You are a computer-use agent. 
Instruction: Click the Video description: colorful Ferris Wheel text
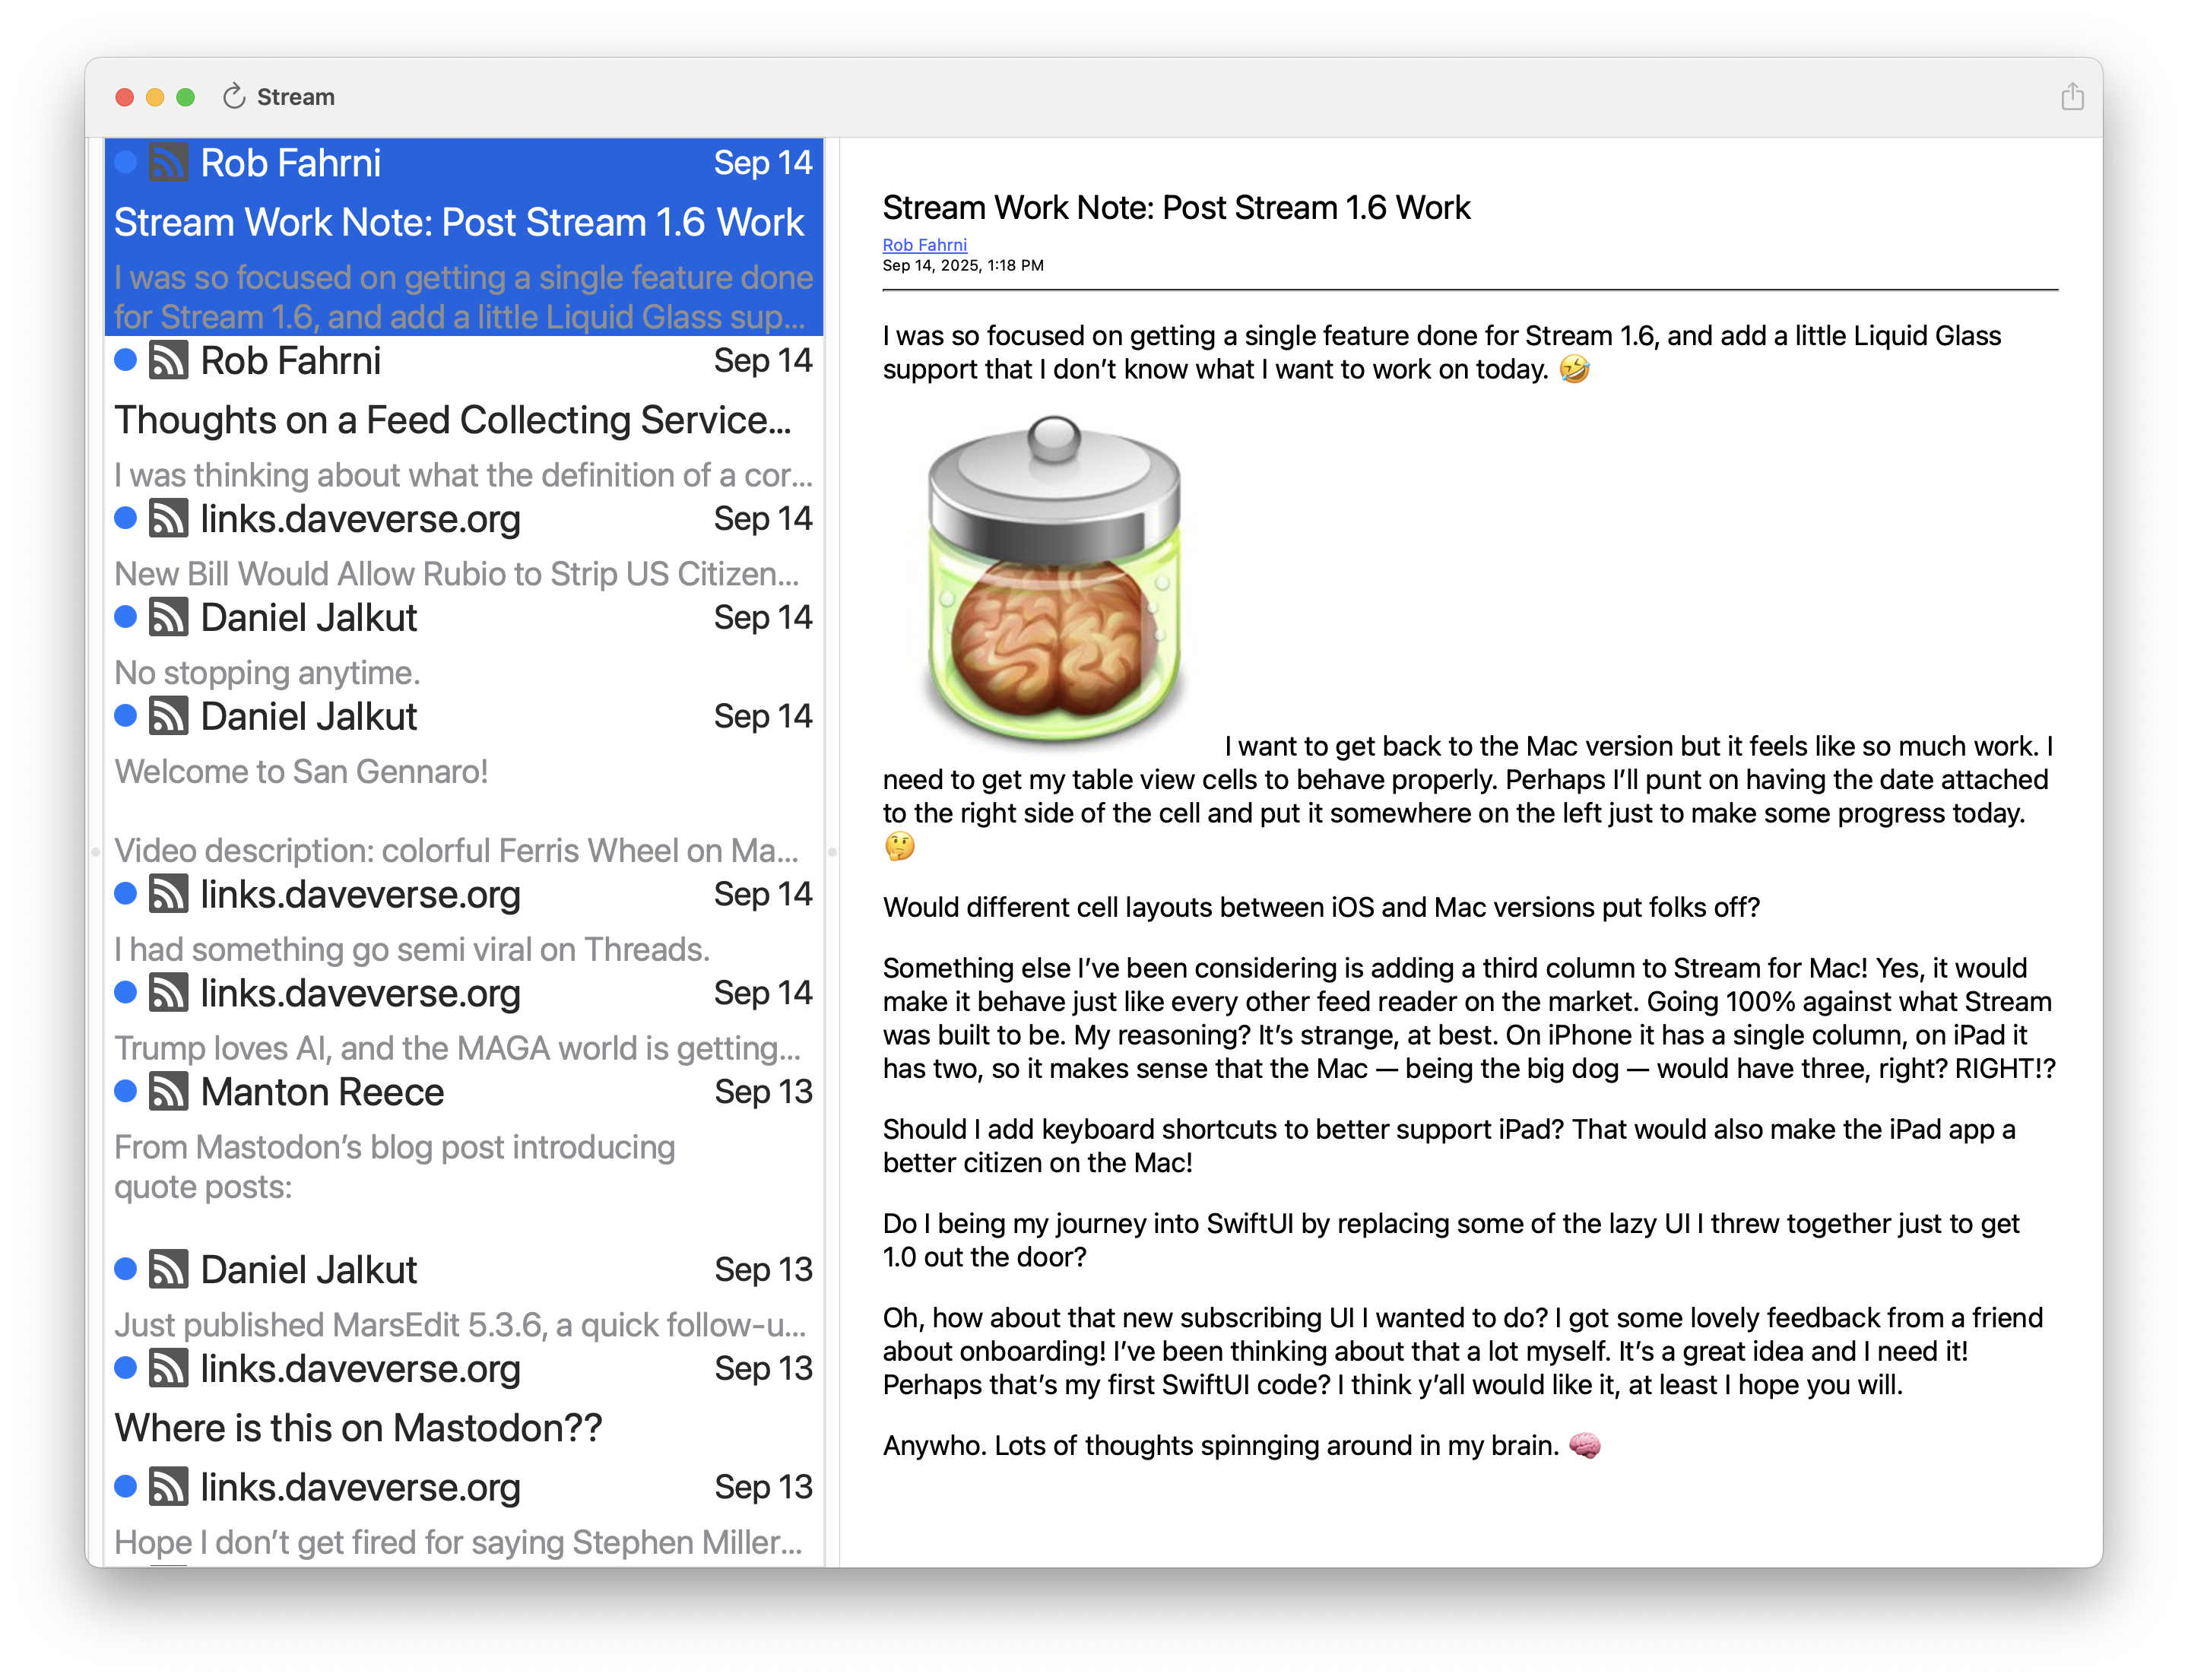click(456, 850)
